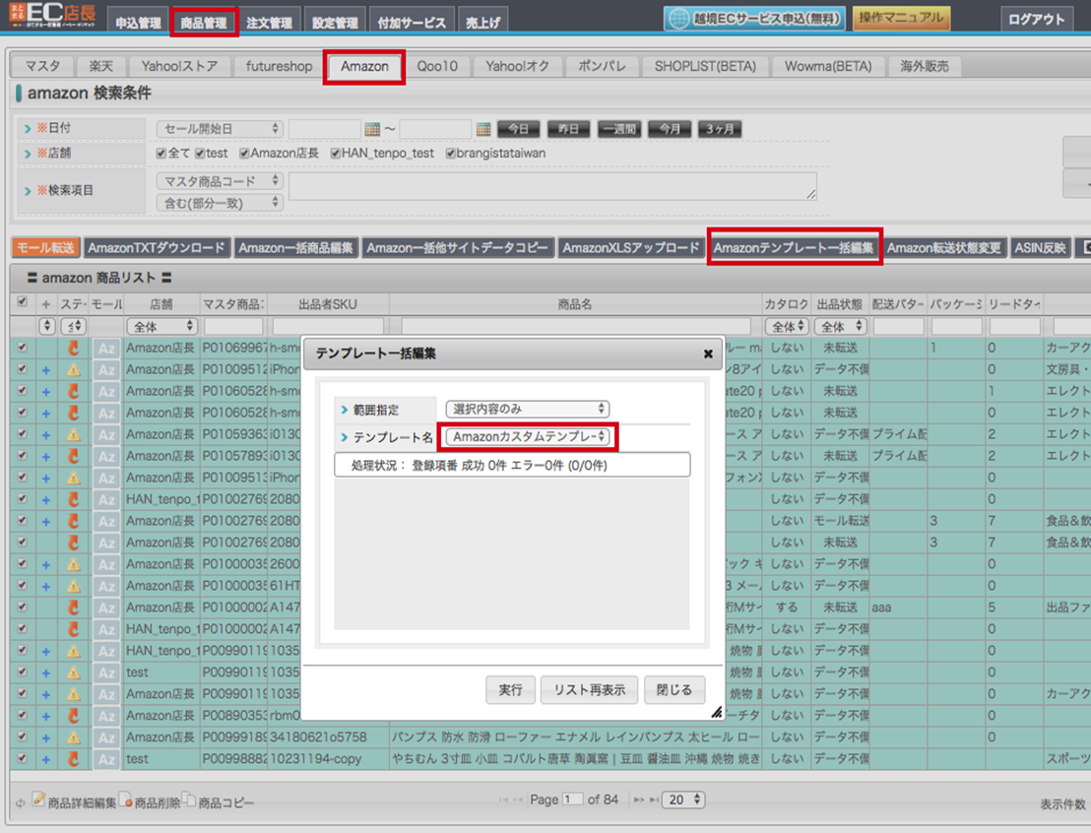1091x833 pixels.
Task: Open the rows-per-page dropdown showing 20
Action: (x=682, y=800)
